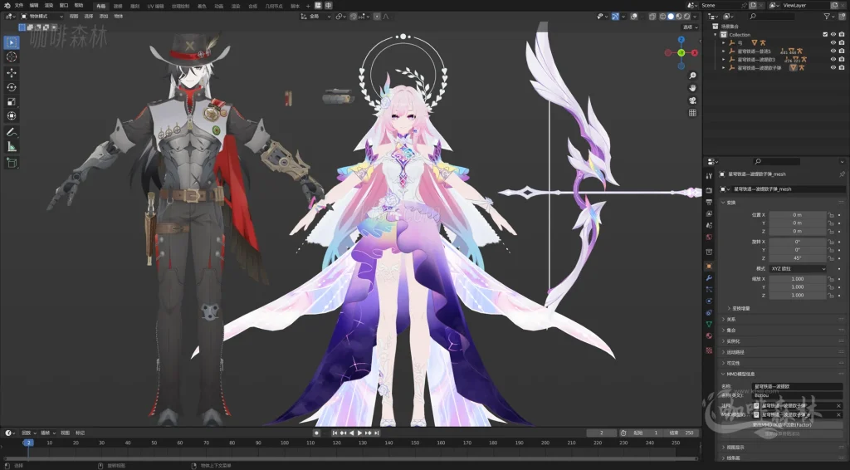This screenshot has width=850, height=470.
Task: Click the frame 2 playhead marker
Action: (28, 443)
